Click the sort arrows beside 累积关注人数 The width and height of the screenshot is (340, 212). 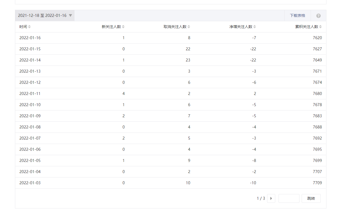320,27
